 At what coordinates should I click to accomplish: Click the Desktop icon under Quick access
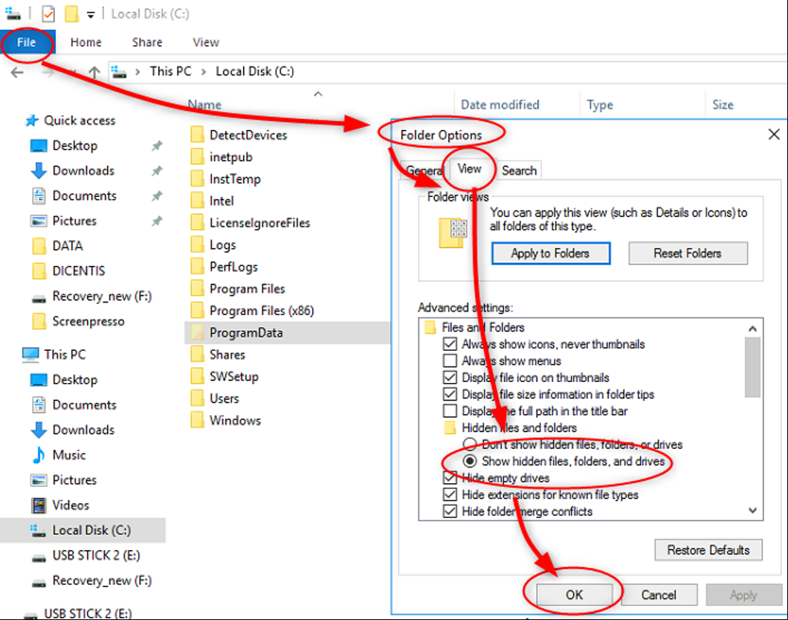click(x=39, y=146)
